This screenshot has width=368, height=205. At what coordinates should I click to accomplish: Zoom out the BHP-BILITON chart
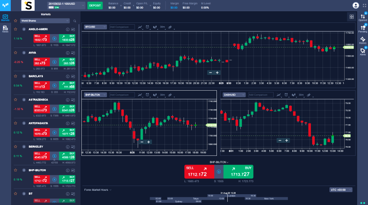pyautogui.click(x=142, y=142)
